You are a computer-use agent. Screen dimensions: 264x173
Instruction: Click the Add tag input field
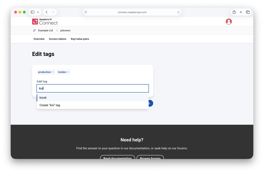(x=93, y=88)
